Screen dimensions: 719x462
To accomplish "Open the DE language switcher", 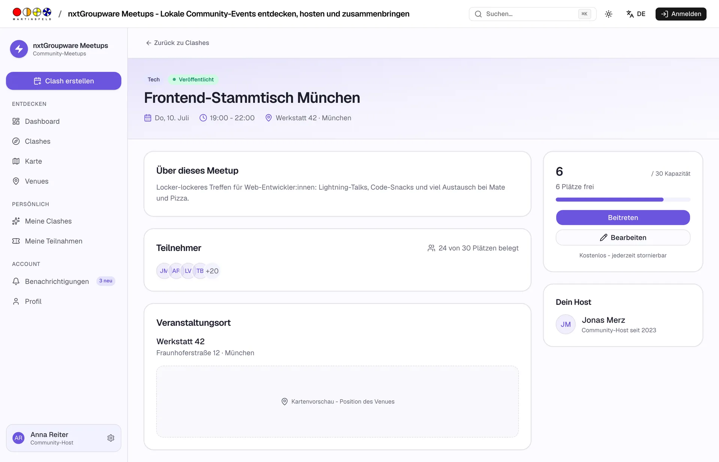I will pyautogui.click(x=636, y=14).
